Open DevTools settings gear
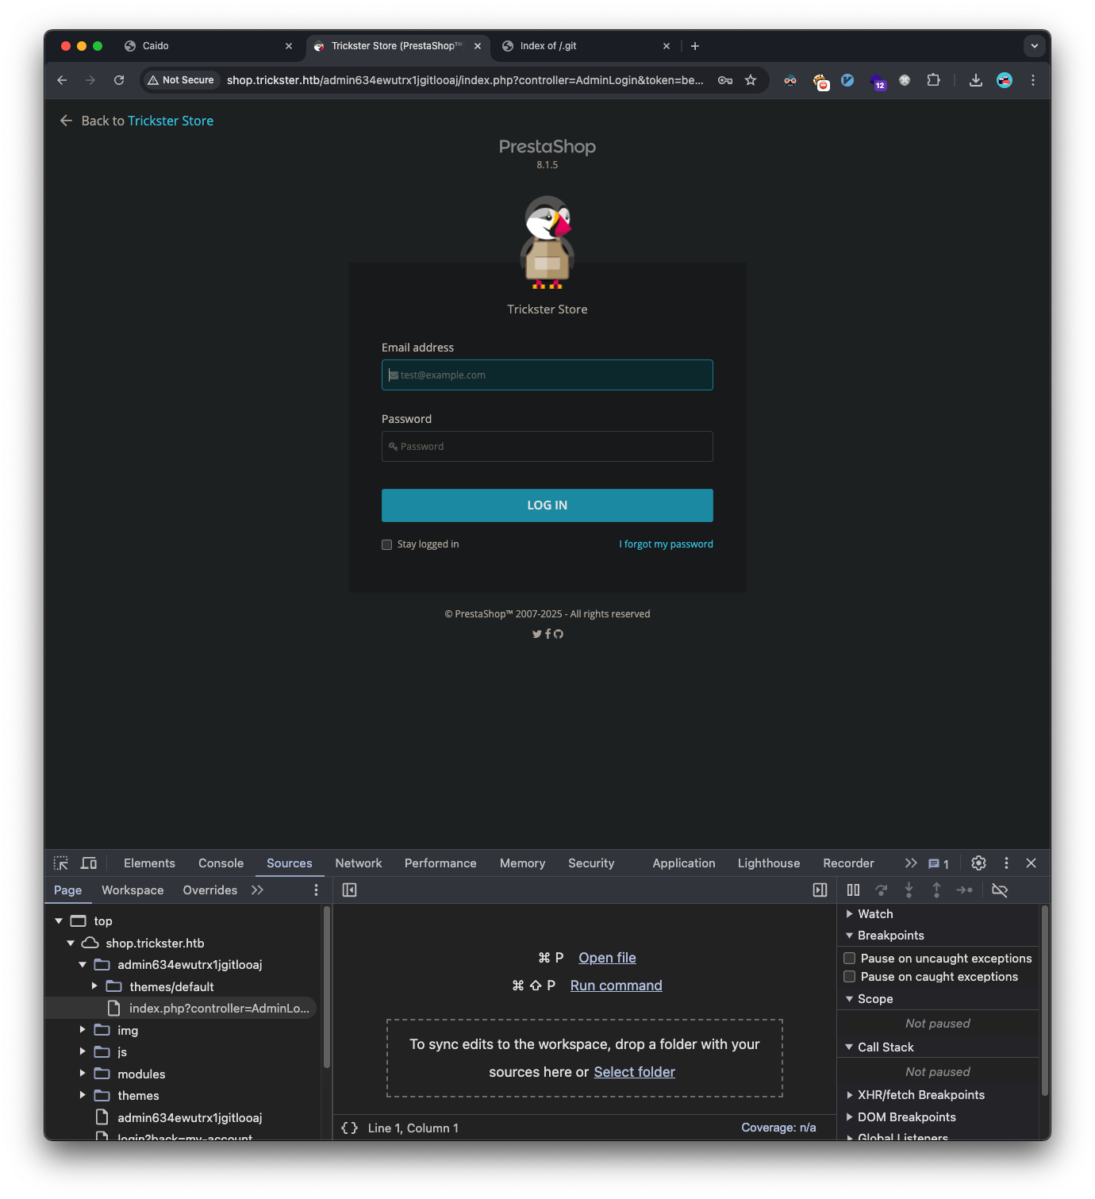 click(978, 863)
